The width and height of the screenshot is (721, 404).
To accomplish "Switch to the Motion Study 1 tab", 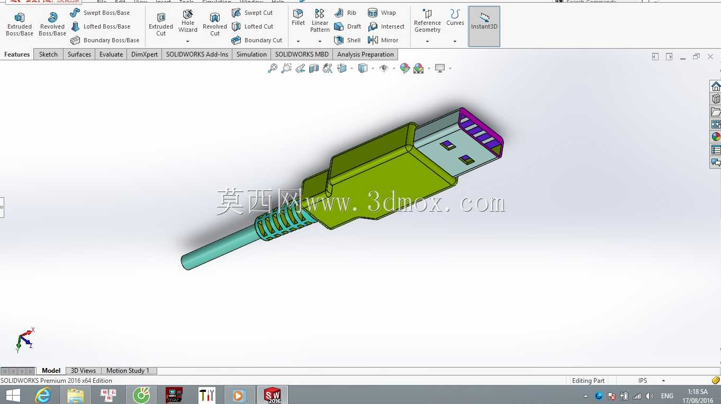I will pyautogui.click(x=128, y=371).
